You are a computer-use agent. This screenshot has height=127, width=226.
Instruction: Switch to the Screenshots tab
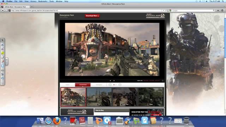point(83,85)
